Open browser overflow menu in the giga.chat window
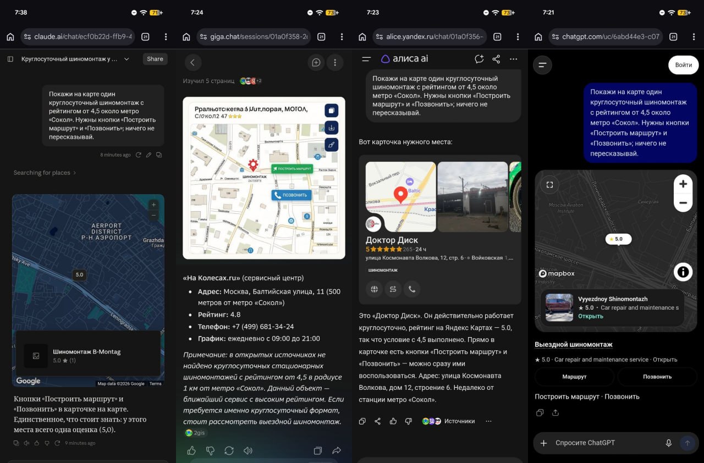The width and height of the screenshot is (704, 463). [342, 37]
